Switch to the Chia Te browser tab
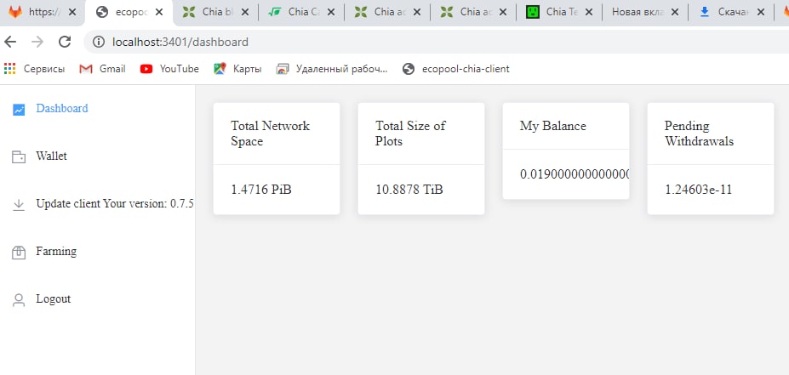The width and height of the screenshot is (789, 375). (557, 13)
